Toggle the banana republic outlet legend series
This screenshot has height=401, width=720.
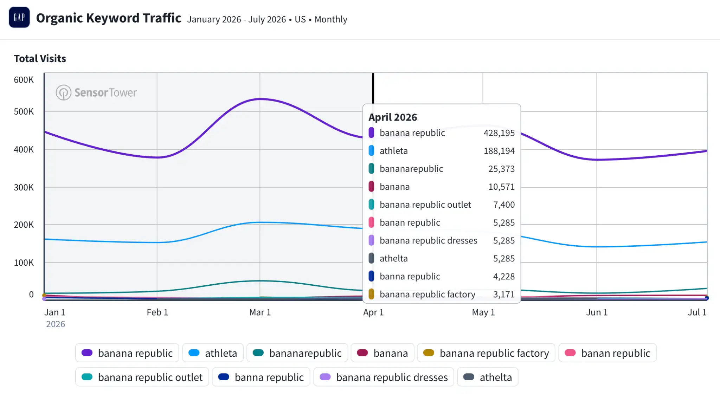(x=142, y=377)
